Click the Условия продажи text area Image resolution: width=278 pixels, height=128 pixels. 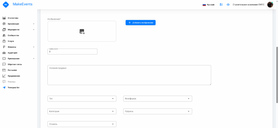129,75
